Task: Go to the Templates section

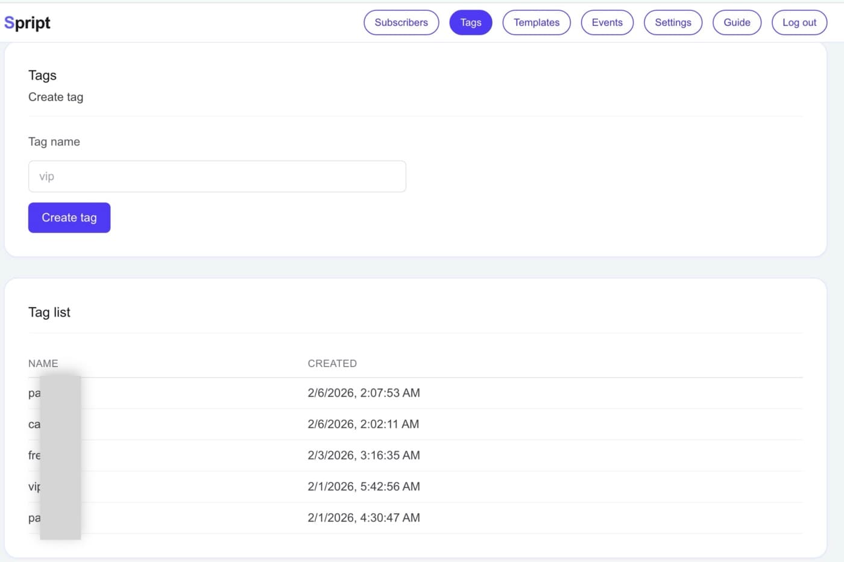Action: pos(536,23)
